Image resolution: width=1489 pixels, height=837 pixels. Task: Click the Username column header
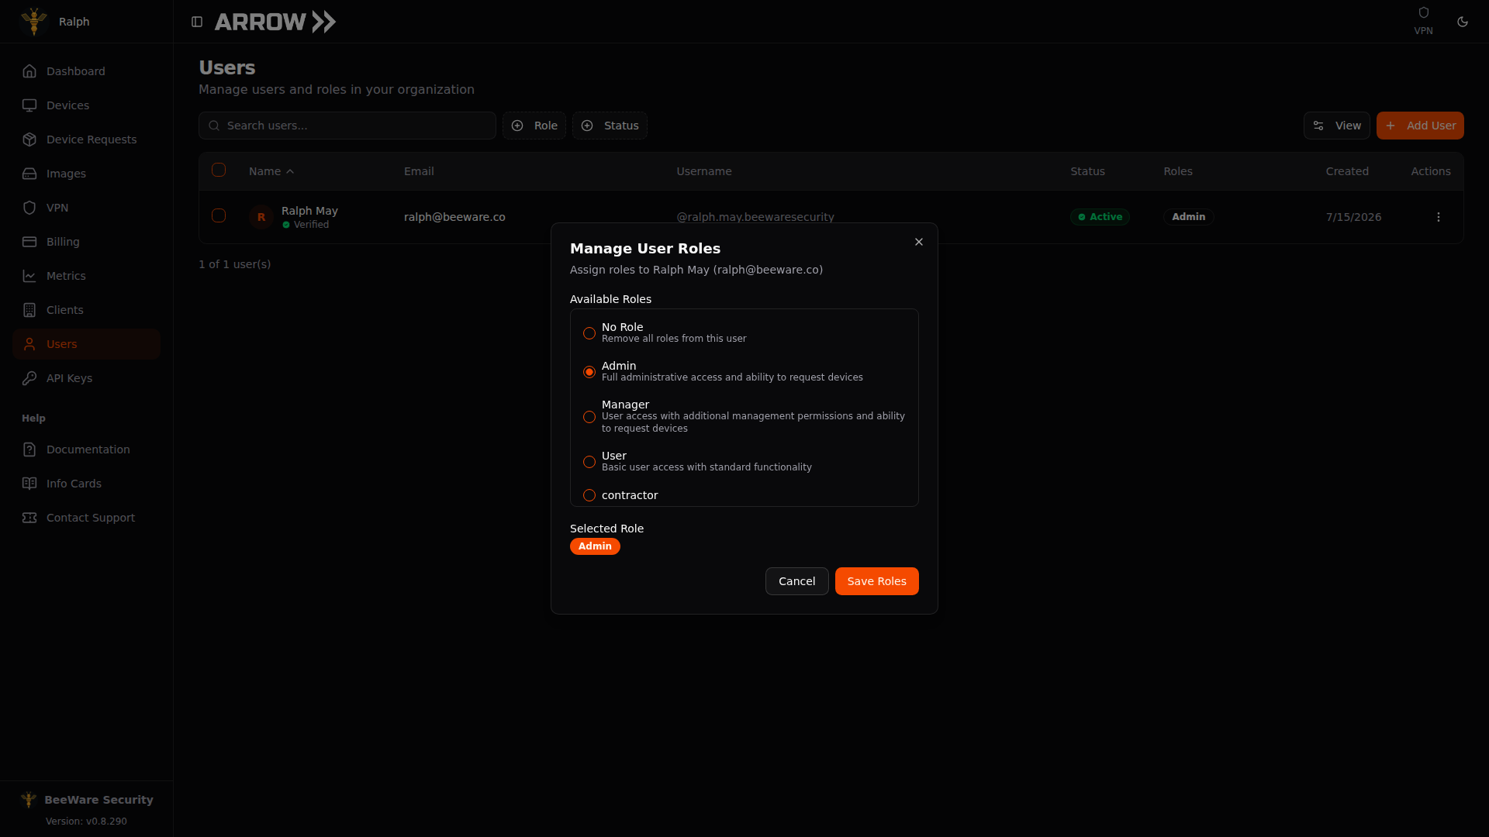tap(704, 171)
